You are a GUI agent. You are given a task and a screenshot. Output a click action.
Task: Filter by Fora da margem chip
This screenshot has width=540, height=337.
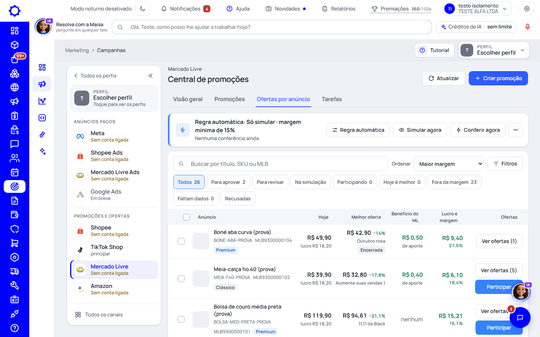454,182
